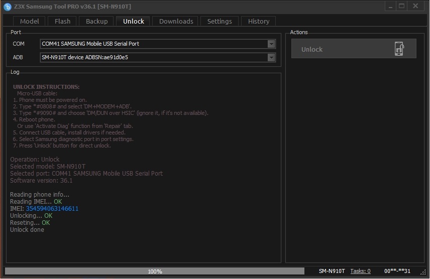Close the Z3X Samsung Tool window

tap(415, 6)
